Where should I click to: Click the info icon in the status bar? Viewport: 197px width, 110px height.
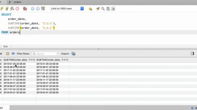(x=192, y=108)
